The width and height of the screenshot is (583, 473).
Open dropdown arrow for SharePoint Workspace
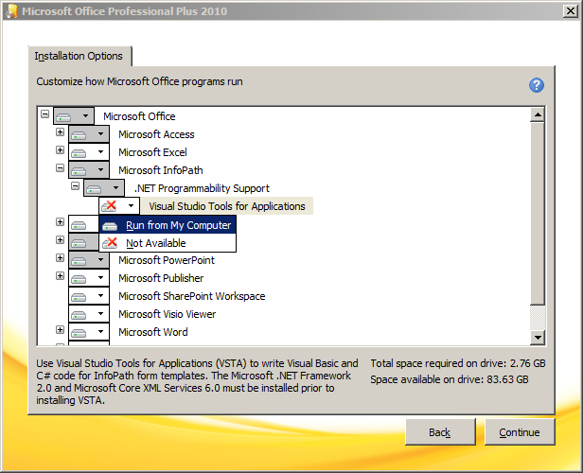coord(100,296)
